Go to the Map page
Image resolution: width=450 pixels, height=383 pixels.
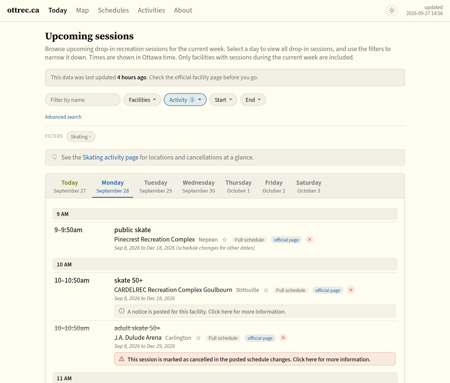pyautogui.click(x=82, y=10)
